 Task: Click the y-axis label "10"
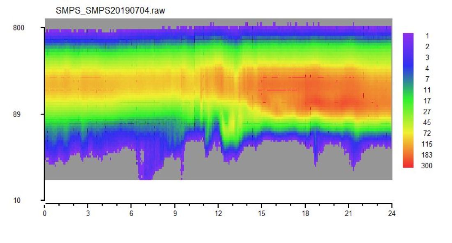pos(17,200)
